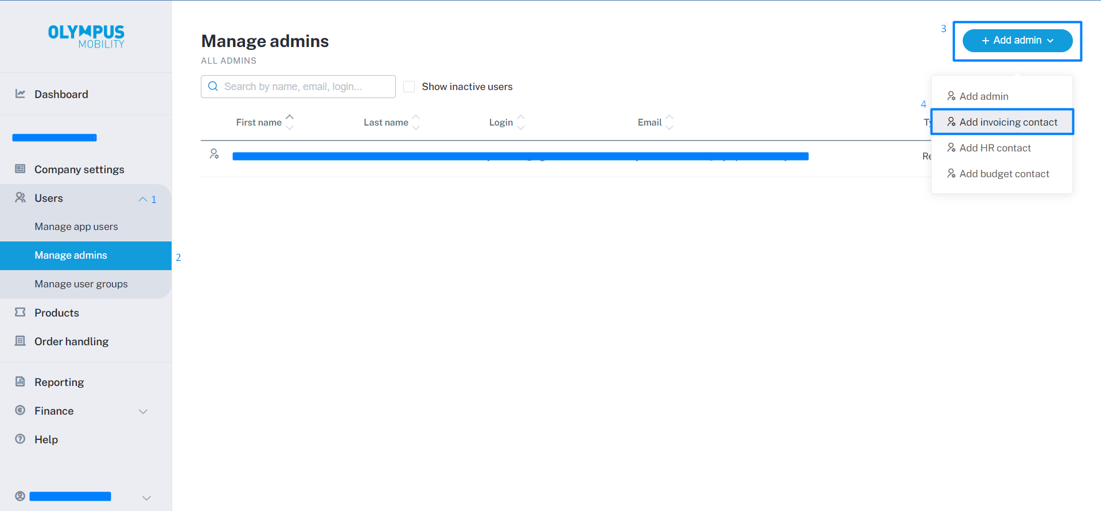
Task: Open the Add admin dropdown button
Action: pyautogui.click(x=1017, y=41)
